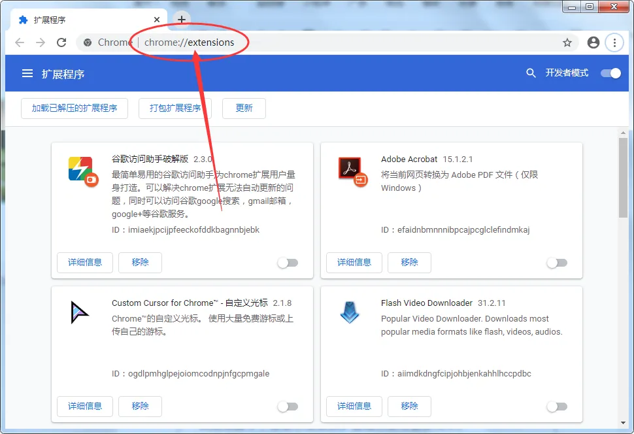634x434 pixels.
Task: Open the user profile avatar icon
Action: 593,42
